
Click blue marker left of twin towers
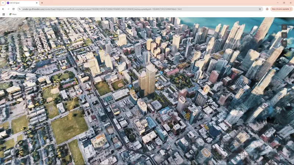pyautogui.click(x=130, y=86)
